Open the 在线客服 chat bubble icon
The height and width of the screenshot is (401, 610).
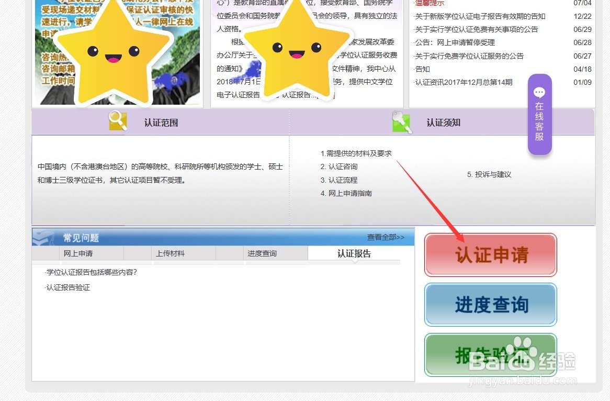539,92
